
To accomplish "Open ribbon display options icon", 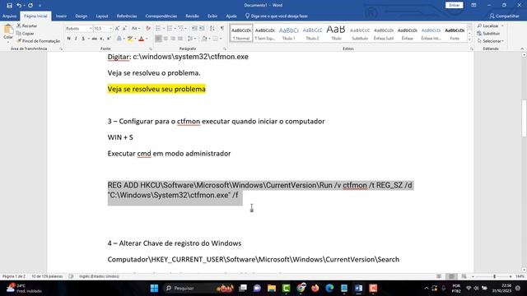I will click(473, 6).
